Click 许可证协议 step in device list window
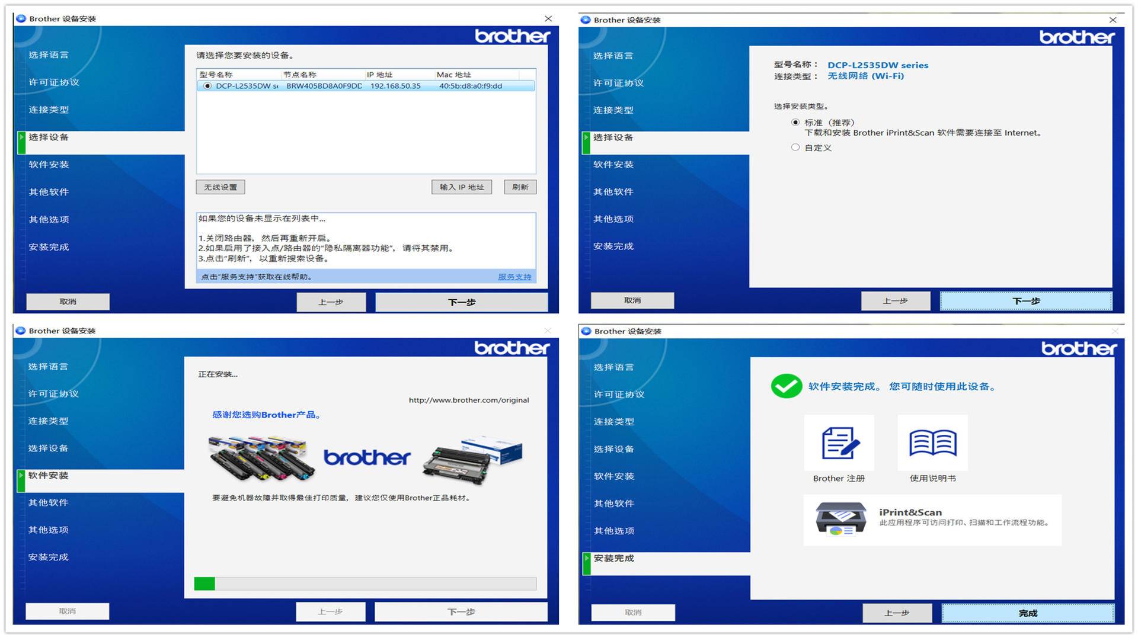Image resolution: width=1138 pixels, height=638 pixels. coord(54,82)
